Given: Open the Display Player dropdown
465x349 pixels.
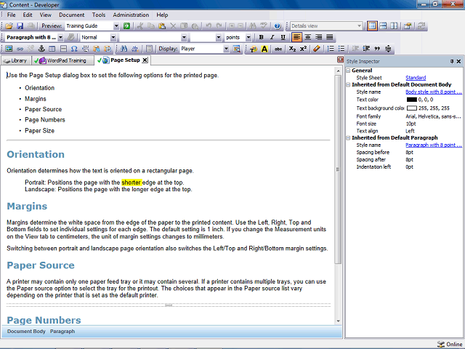Looking at the screenshot, I should point(226,49).
